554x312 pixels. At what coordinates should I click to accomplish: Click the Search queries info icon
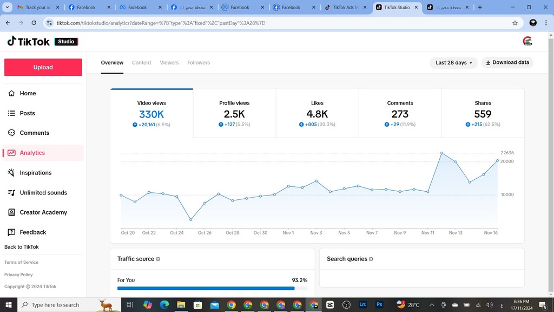point(371,259)
